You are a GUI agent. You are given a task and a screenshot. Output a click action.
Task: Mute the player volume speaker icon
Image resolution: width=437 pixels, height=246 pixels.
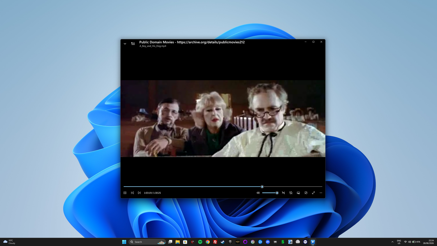258,193
